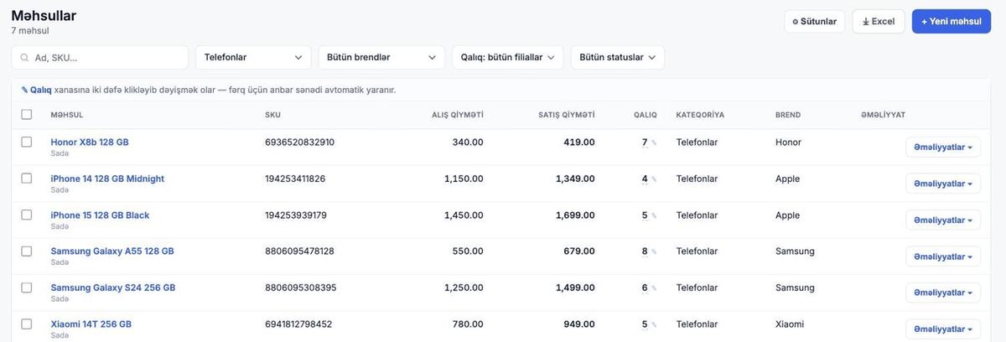Viewport: 1006px width, 342px height.
Task: Click the edit pencil next to Galaxy A55 stock
Action: [x=654, y=252]
